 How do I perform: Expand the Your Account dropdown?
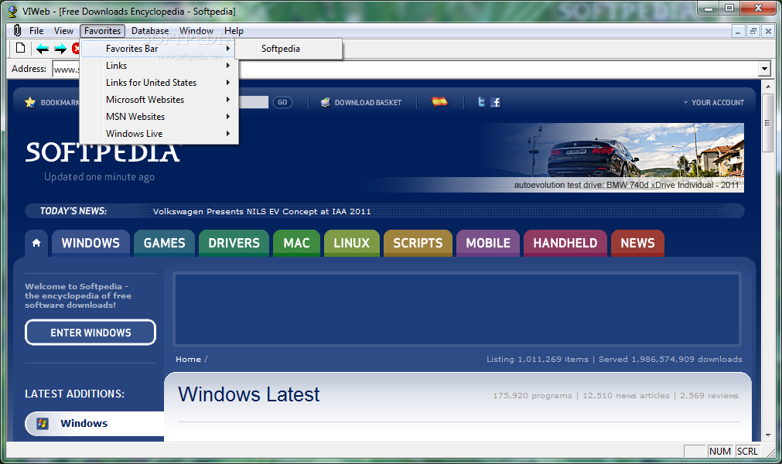coord(714,102)
